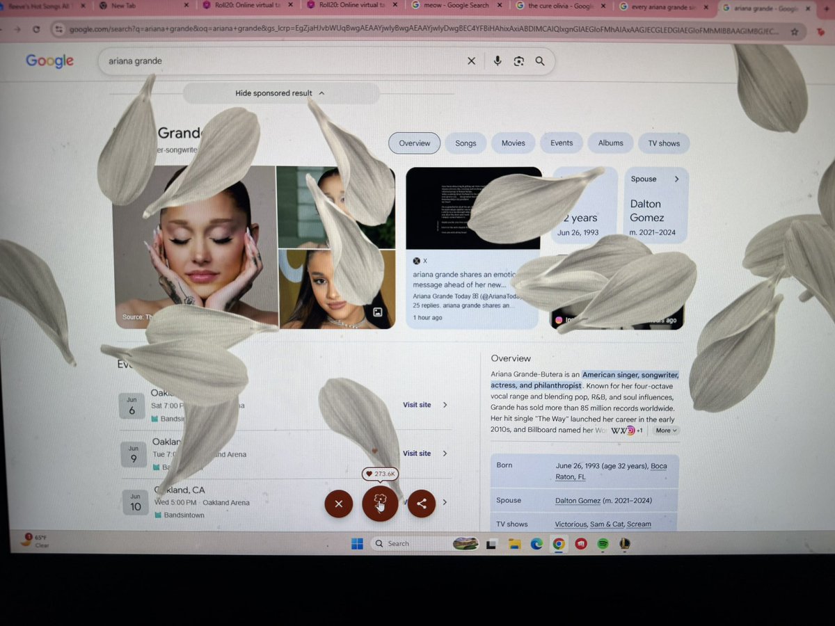Viewport: 835px width, 626px height.
Task: Click the Bandsintown link under Jun 10
Action: point(183,515)
